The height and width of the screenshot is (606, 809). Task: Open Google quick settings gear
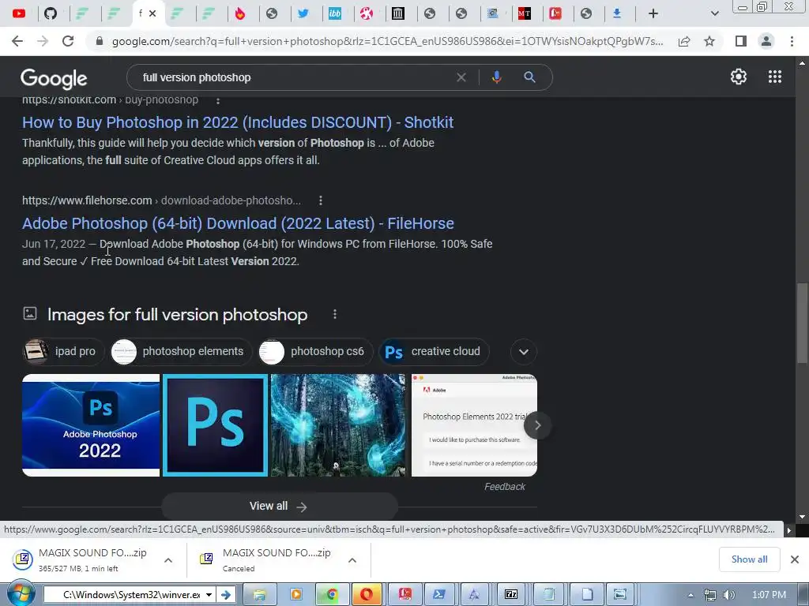pos(739,77)
